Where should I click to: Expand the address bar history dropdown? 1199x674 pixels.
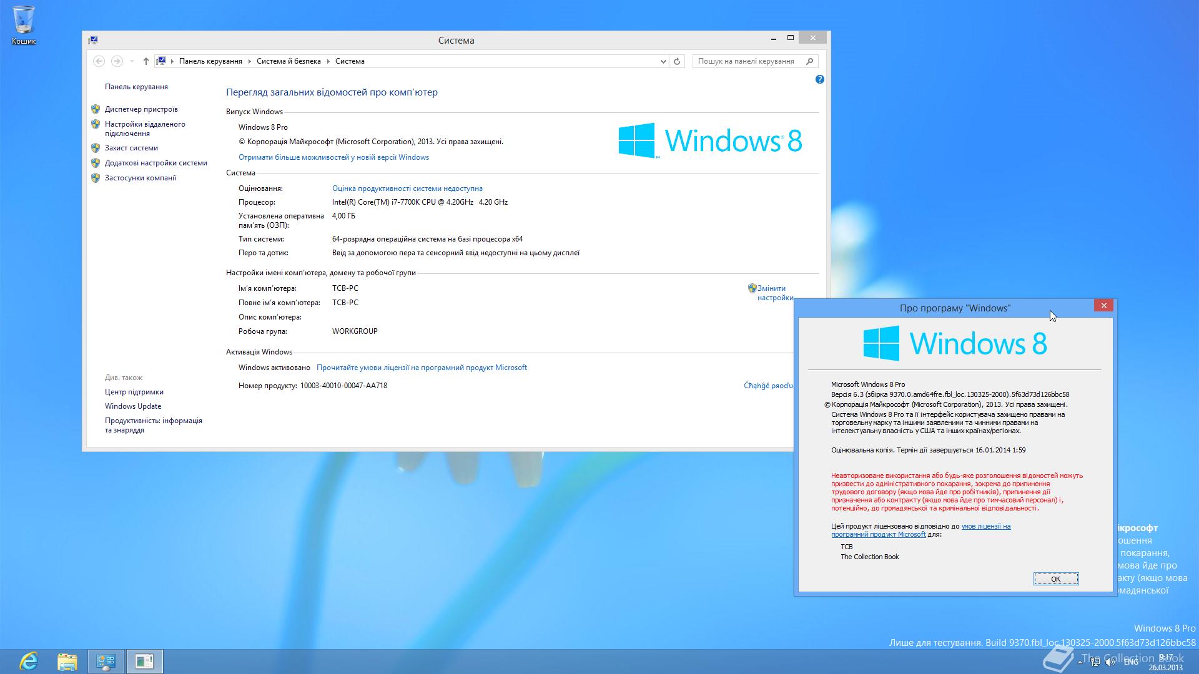[663, 61]
